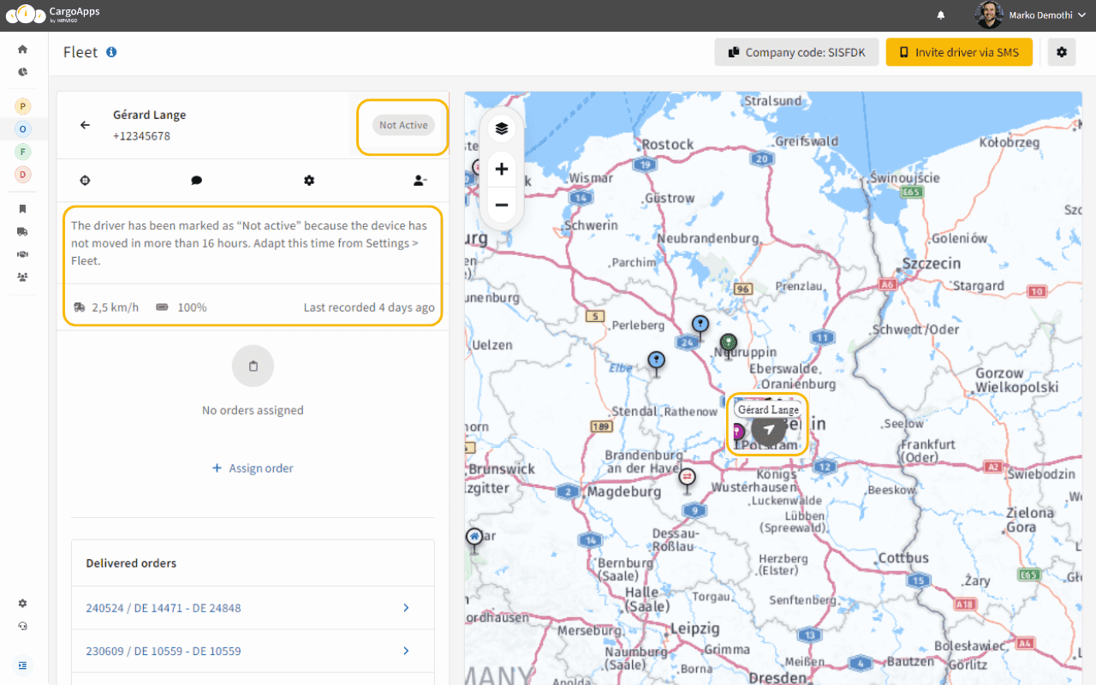Select the D item in the sidebar

point(22,174)
